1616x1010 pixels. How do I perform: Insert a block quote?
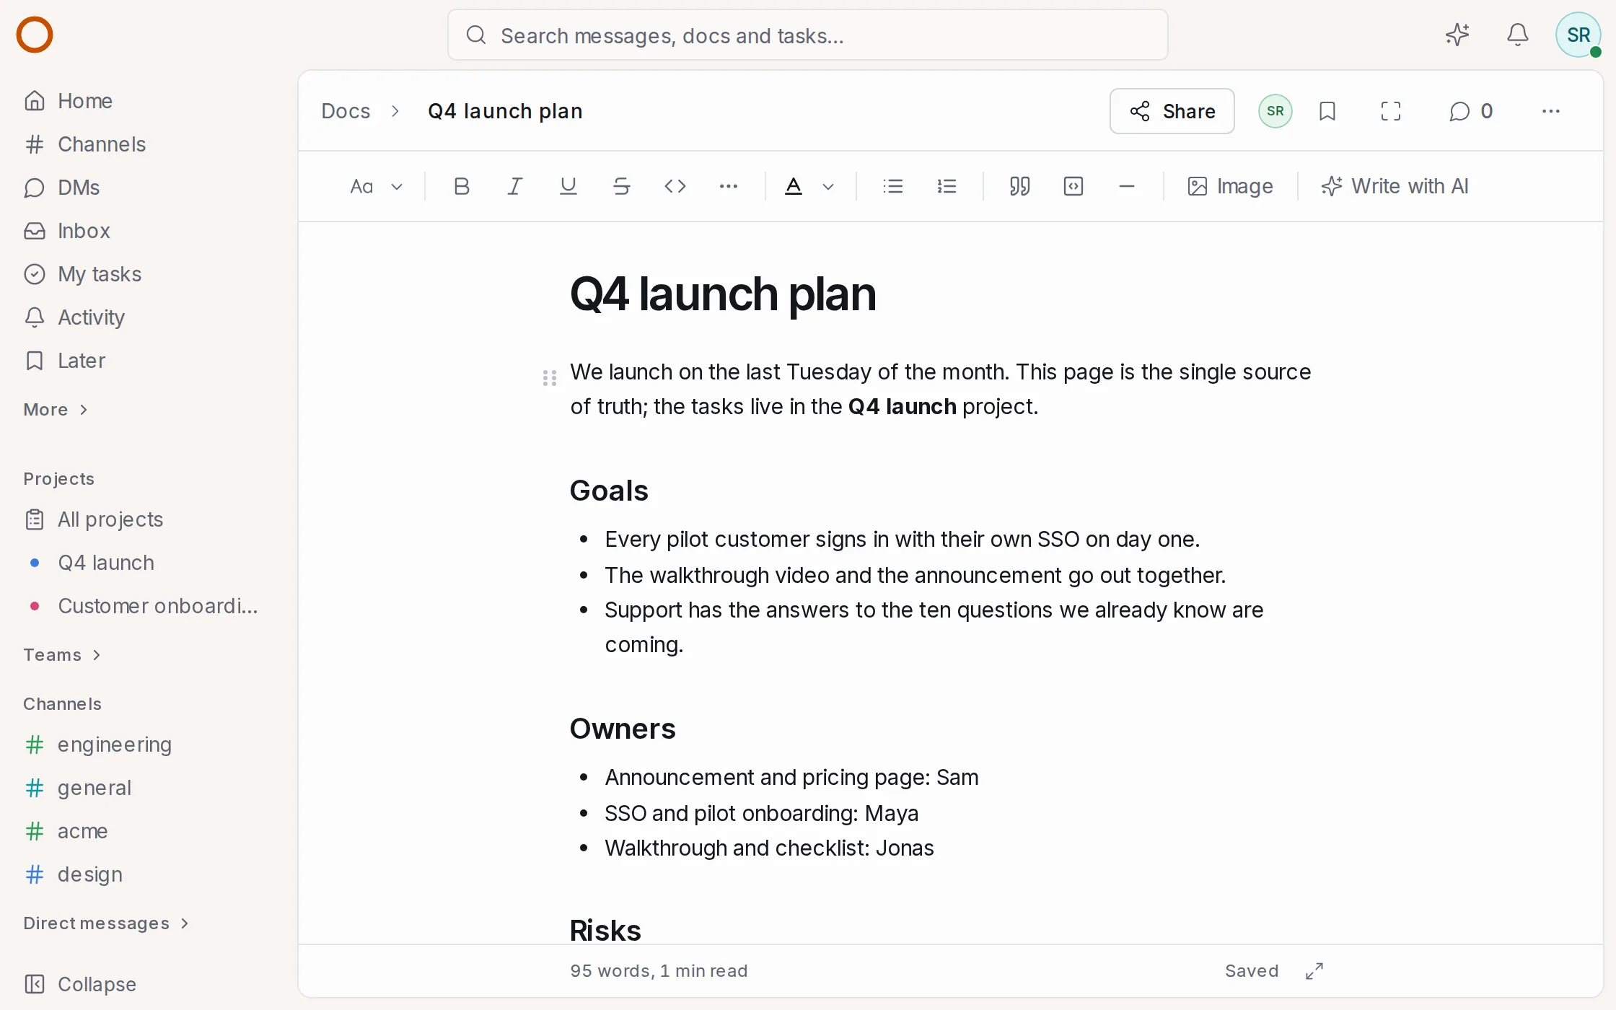point(1020,186)
